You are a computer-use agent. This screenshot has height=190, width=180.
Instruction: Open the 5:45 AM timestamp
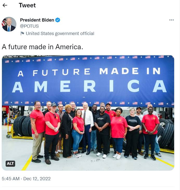11,179
